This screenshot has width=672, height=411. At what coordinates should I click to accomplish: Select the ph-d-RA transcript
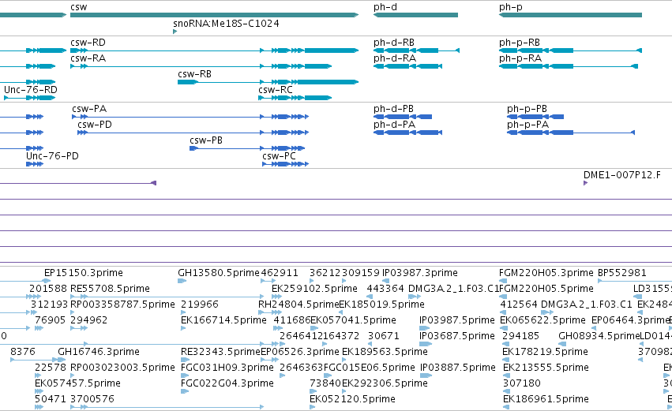408,66
